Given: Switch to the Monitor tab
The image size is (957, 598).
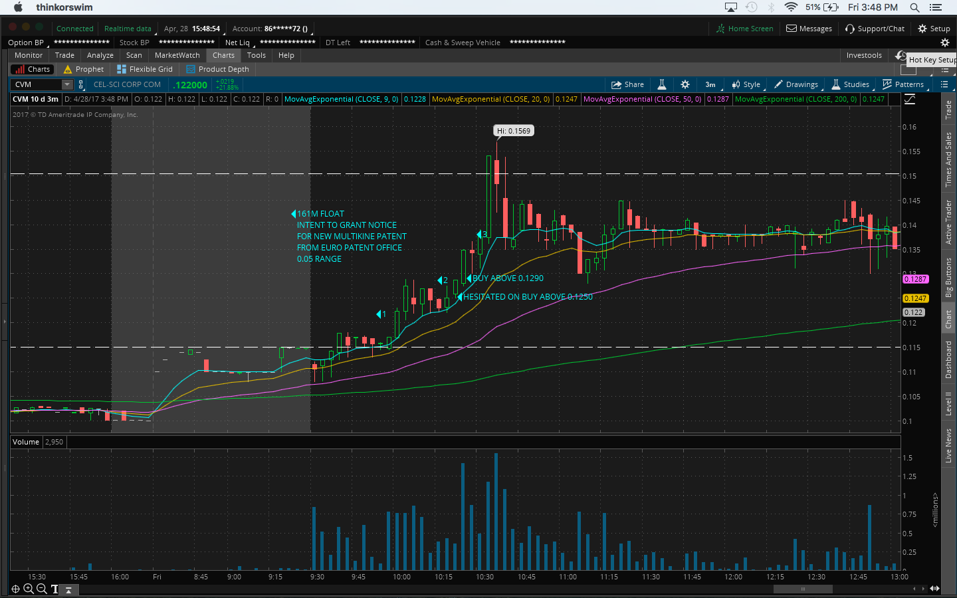Looking at the screenshot, I should pyautogui.click(x=29, y=55).
